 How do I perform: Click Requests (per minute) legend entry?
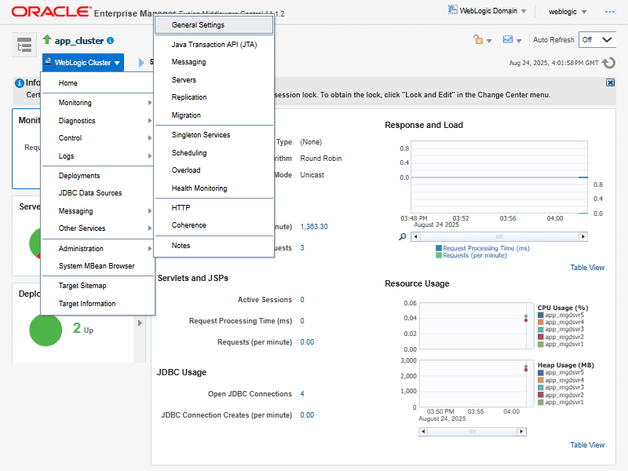coord(472,255)
